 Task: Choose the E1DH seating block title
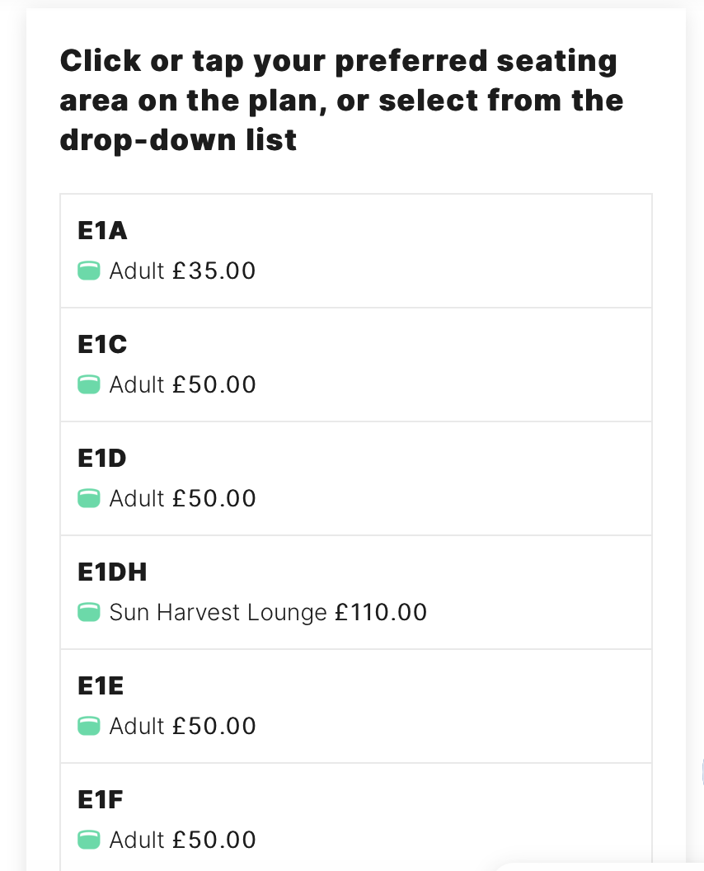click(112, 572)
